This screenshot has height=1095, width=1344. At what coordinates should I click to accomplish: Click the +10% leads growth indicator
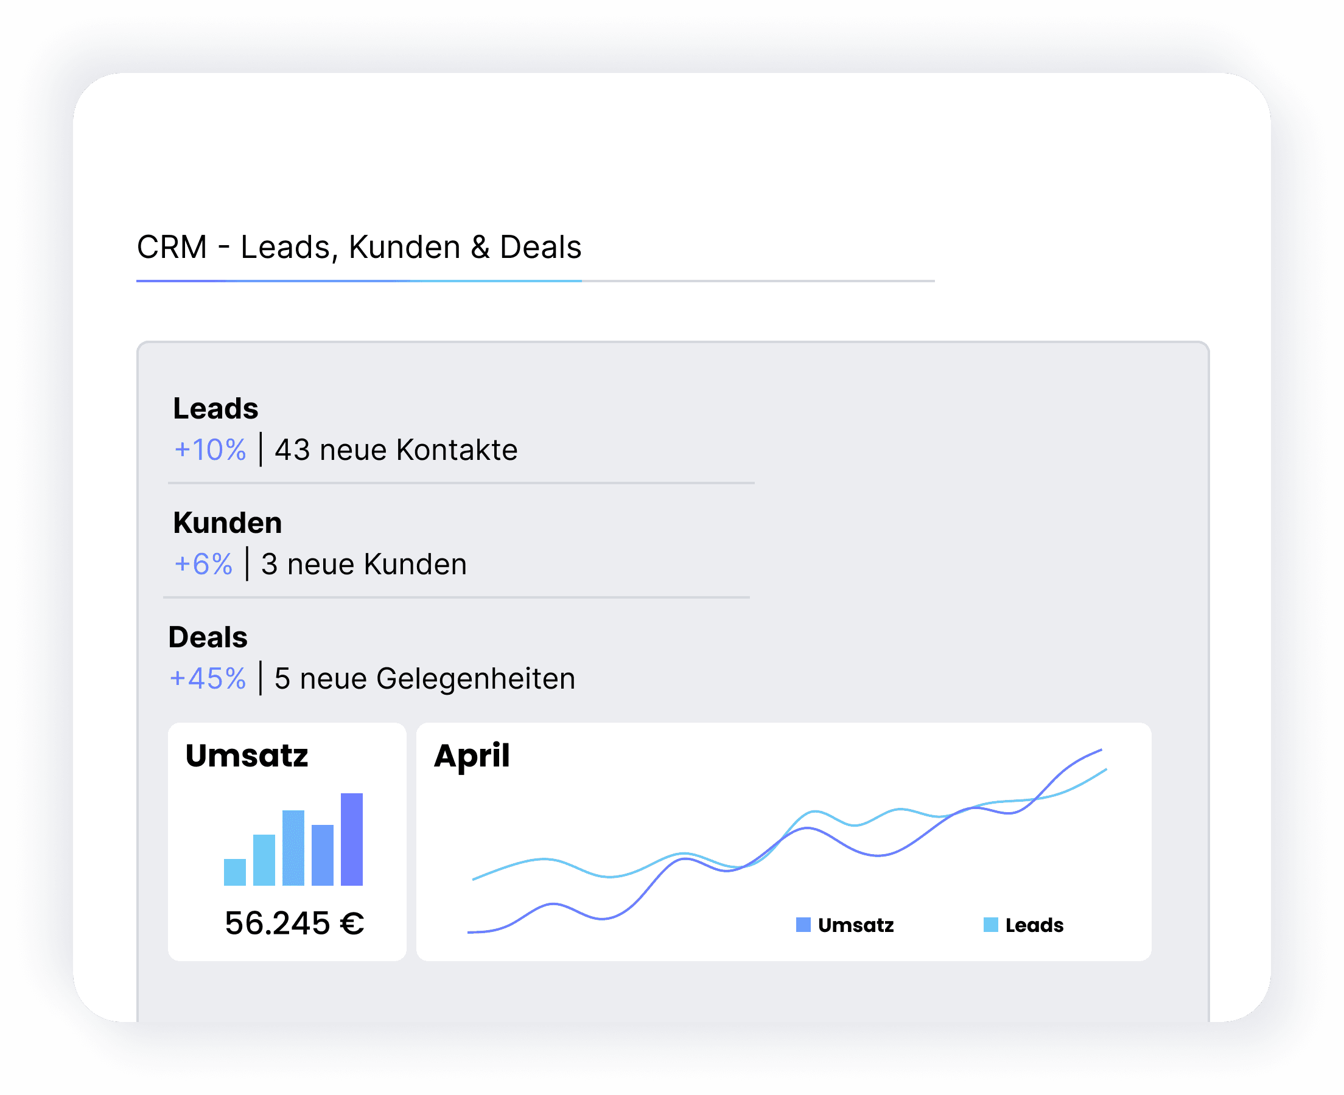pos(209,450)
